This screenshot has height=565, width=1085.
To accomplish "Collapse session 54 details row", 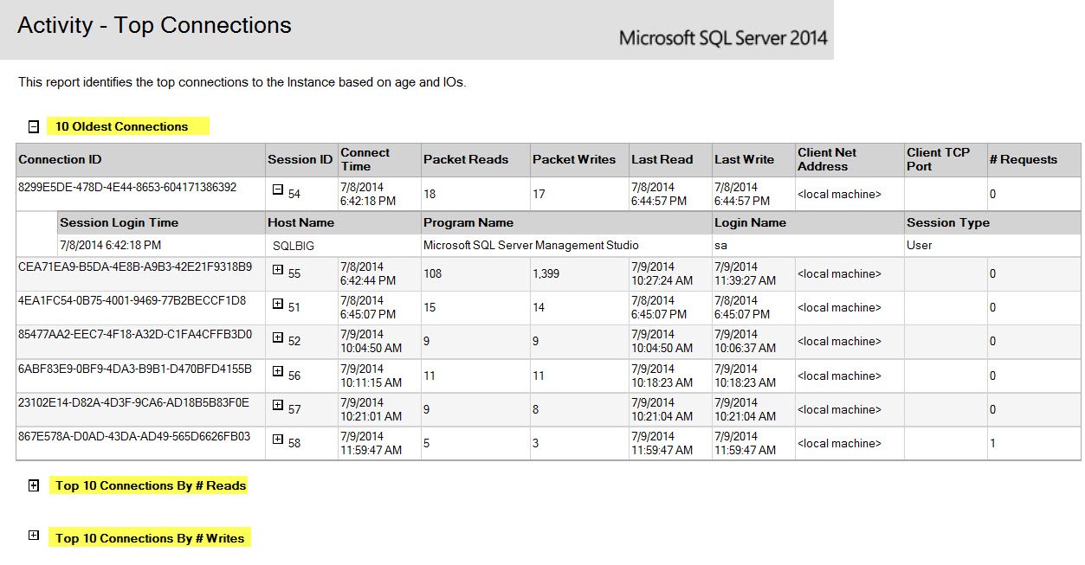I will coord(278,189).
